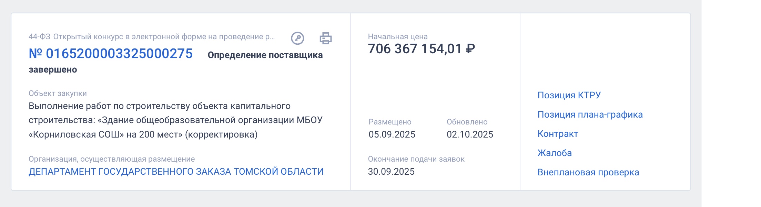
Task: Click the submission deadline date 30.09.2025
Action: point(391,172)
